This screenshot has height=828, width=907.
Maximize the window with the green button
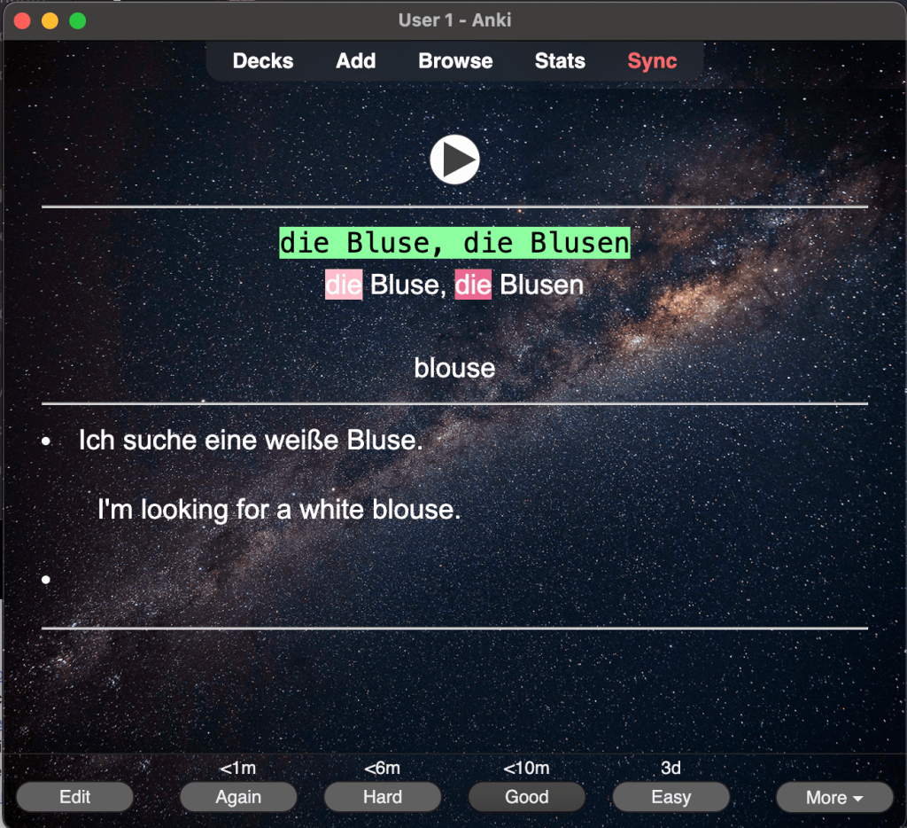[x=78, y=20]
